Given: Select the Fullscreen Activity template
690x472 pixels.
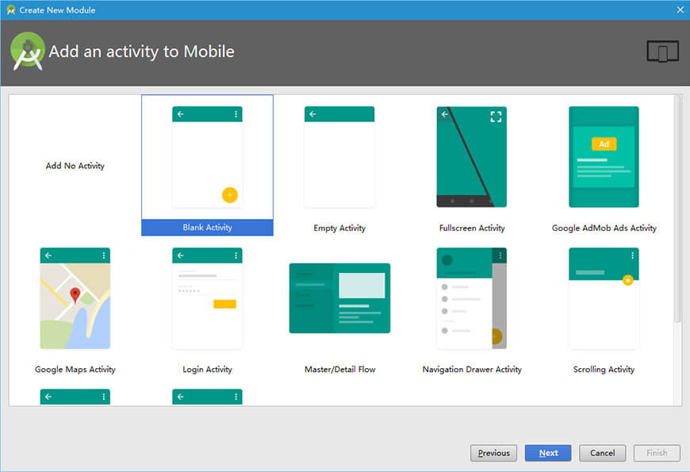Looking at the screenshot, I should click(472, 156).
